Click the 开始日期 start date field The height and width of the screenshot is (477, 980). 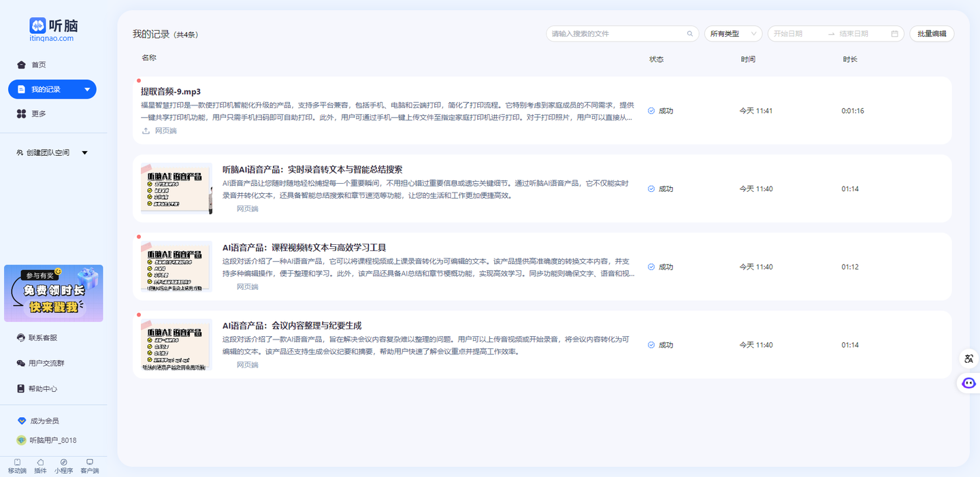point(796,33)
